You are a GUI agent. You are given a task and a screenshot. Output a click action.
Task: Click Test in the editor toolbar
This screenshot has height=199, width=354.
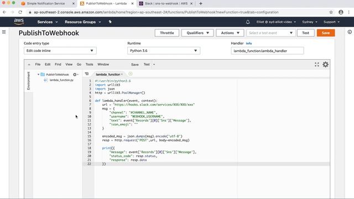147,65
